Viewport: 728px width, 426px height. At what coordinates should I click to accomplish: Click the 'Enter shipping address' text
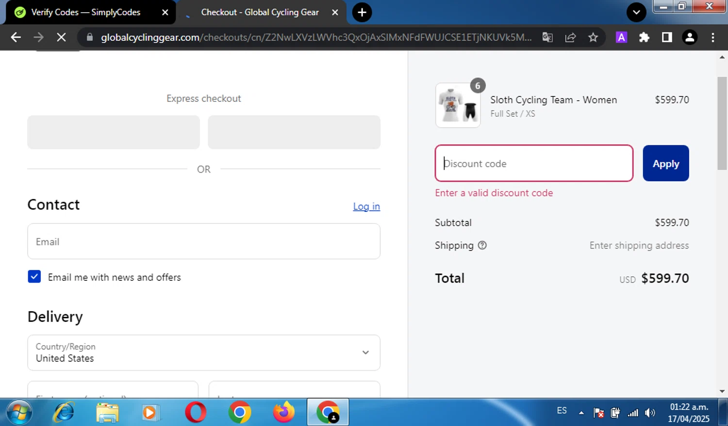coord(639,245)
